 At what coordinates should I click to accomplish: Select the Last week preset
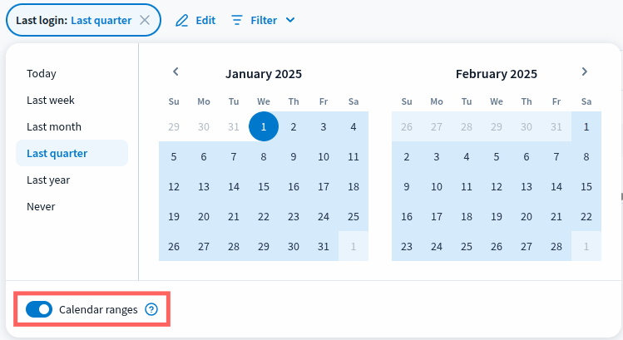click(51, 100)
